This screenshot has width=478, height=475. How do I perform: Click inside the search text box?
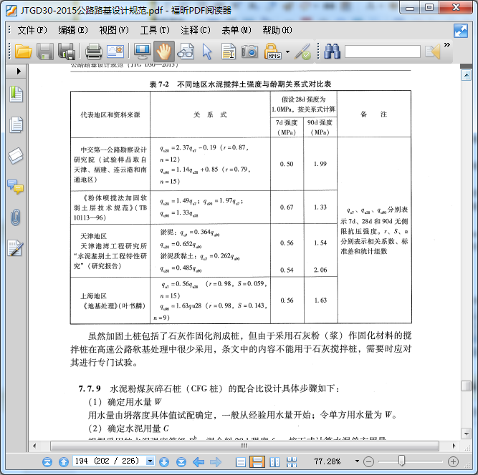point(382,51)
